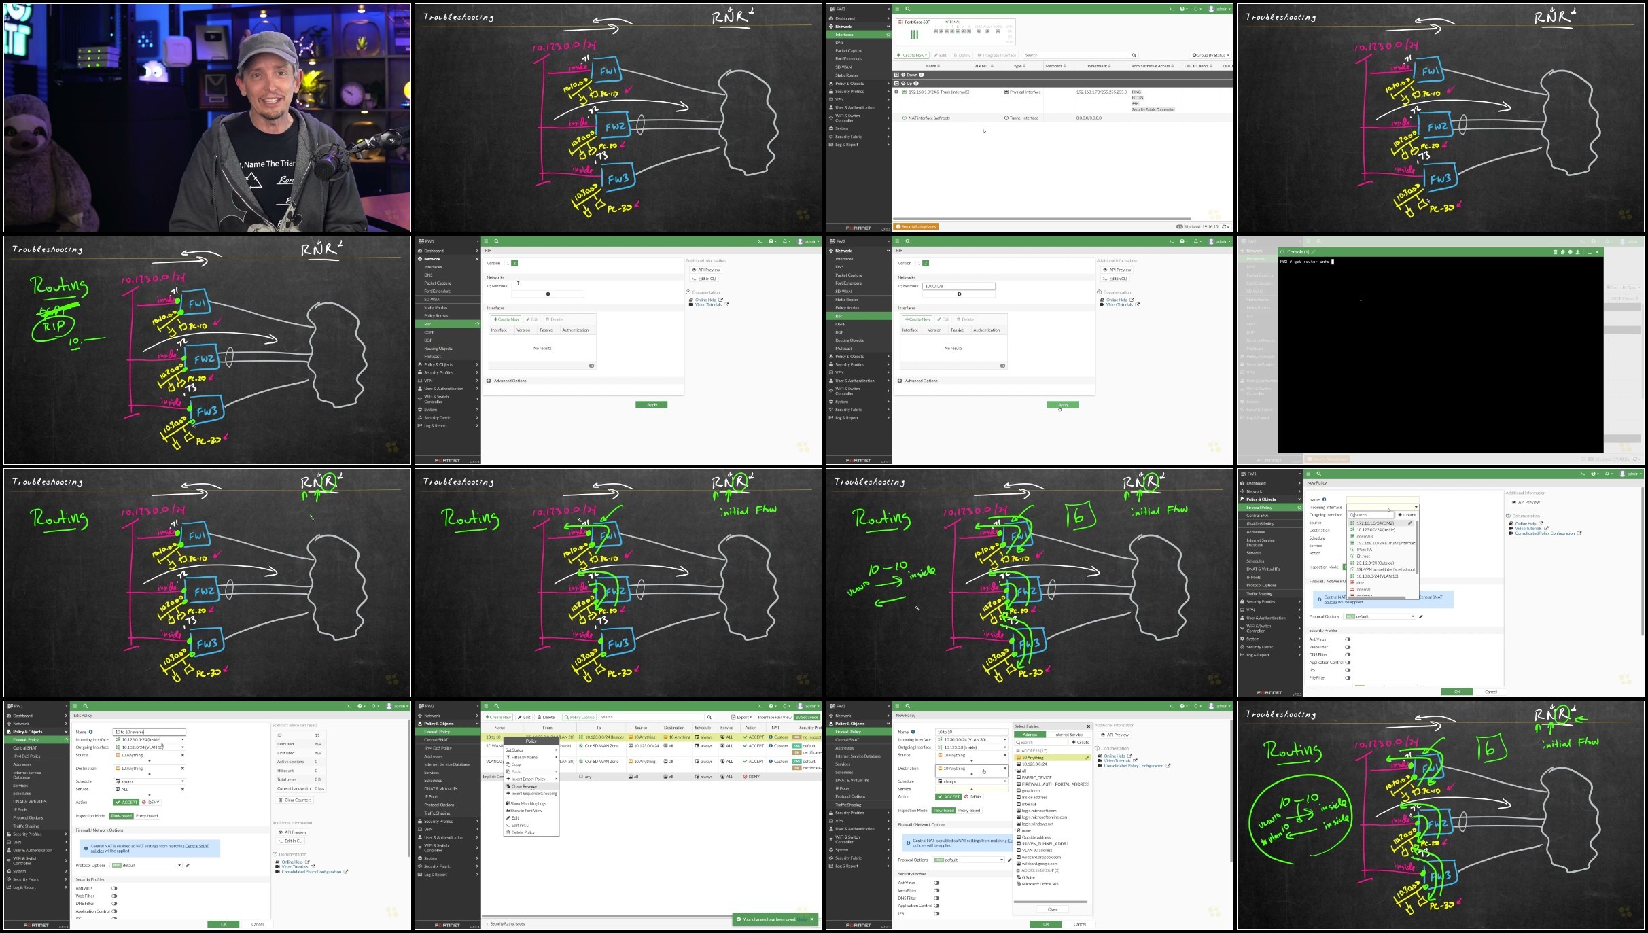Click horizontal scrollbar below Select Entries list
The image size is (1648, 933).
point(1050,902)
